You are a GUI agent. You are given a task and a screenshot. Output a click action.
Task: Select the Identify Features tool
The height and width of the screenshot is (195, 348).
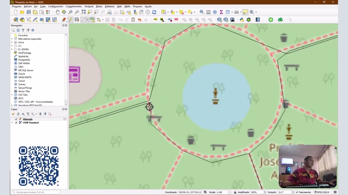[202, 12]
